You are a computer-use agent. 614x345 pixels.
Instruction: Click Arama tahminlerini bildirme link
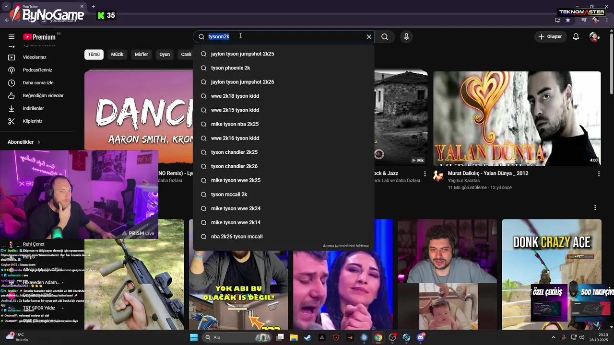coord(346,246)
